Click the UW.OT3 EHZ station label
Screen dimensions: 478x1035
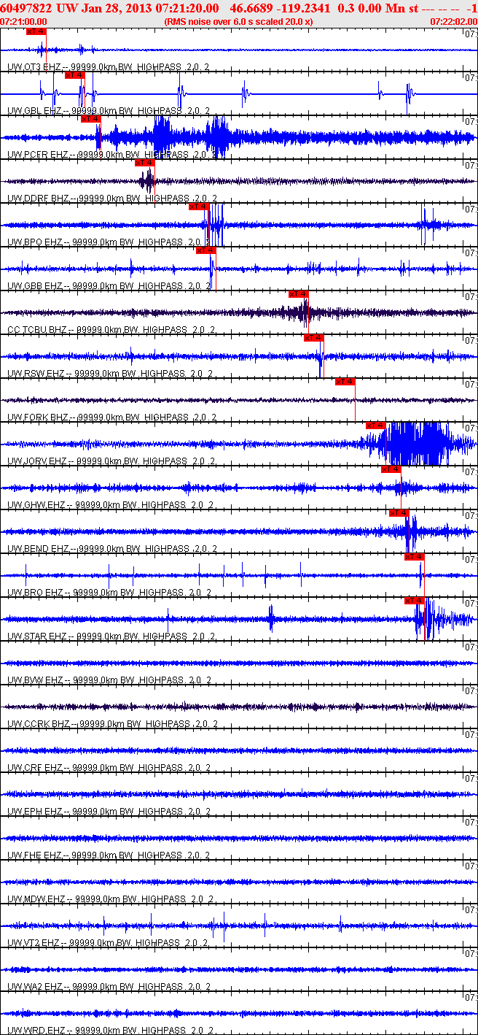click(34, 67)
